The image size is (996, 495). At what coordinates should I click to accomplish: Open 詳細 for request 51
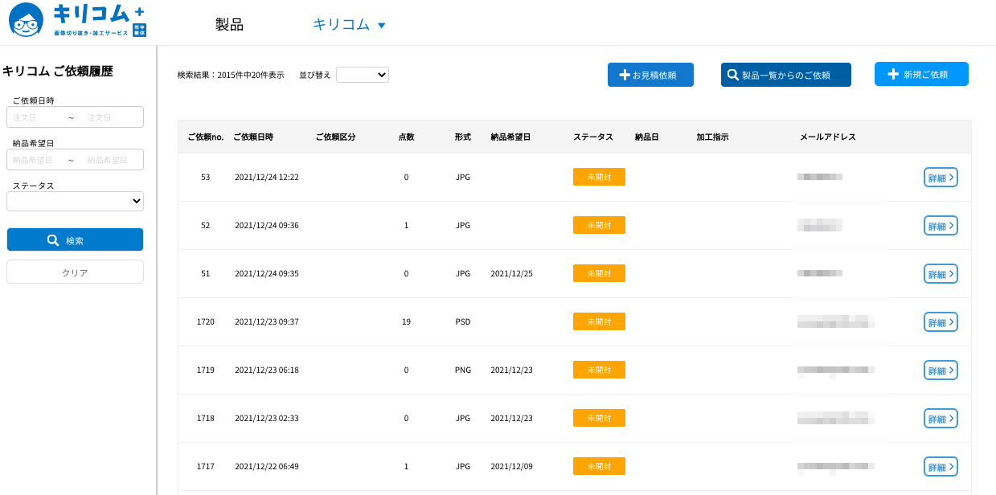point(941,274)
